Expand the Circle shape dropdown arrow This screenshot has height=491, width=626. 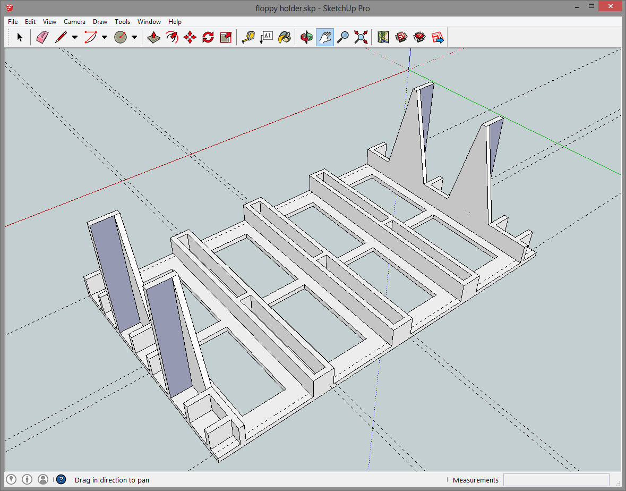134,37
